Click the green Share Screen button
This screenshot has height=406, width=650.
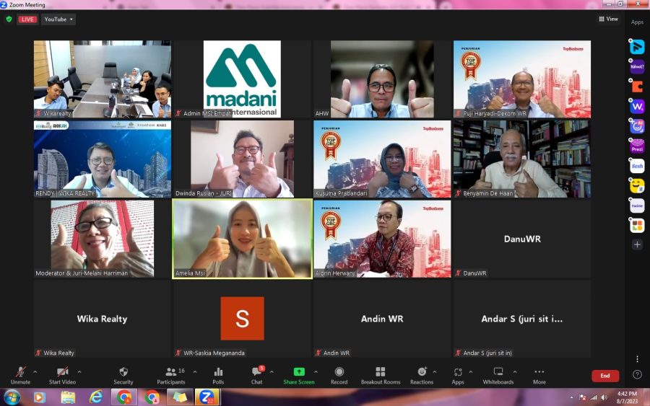coord(298,374)
